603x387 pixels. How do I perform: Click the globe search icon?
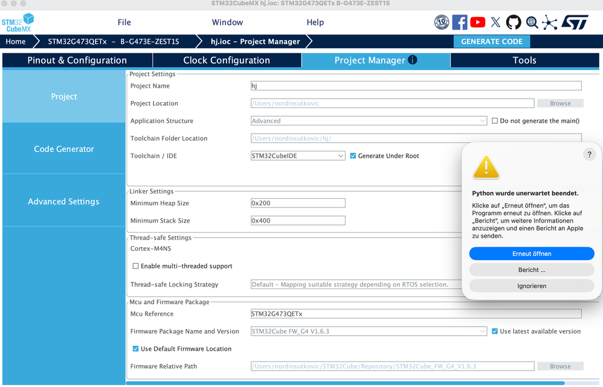click(532, 22)
